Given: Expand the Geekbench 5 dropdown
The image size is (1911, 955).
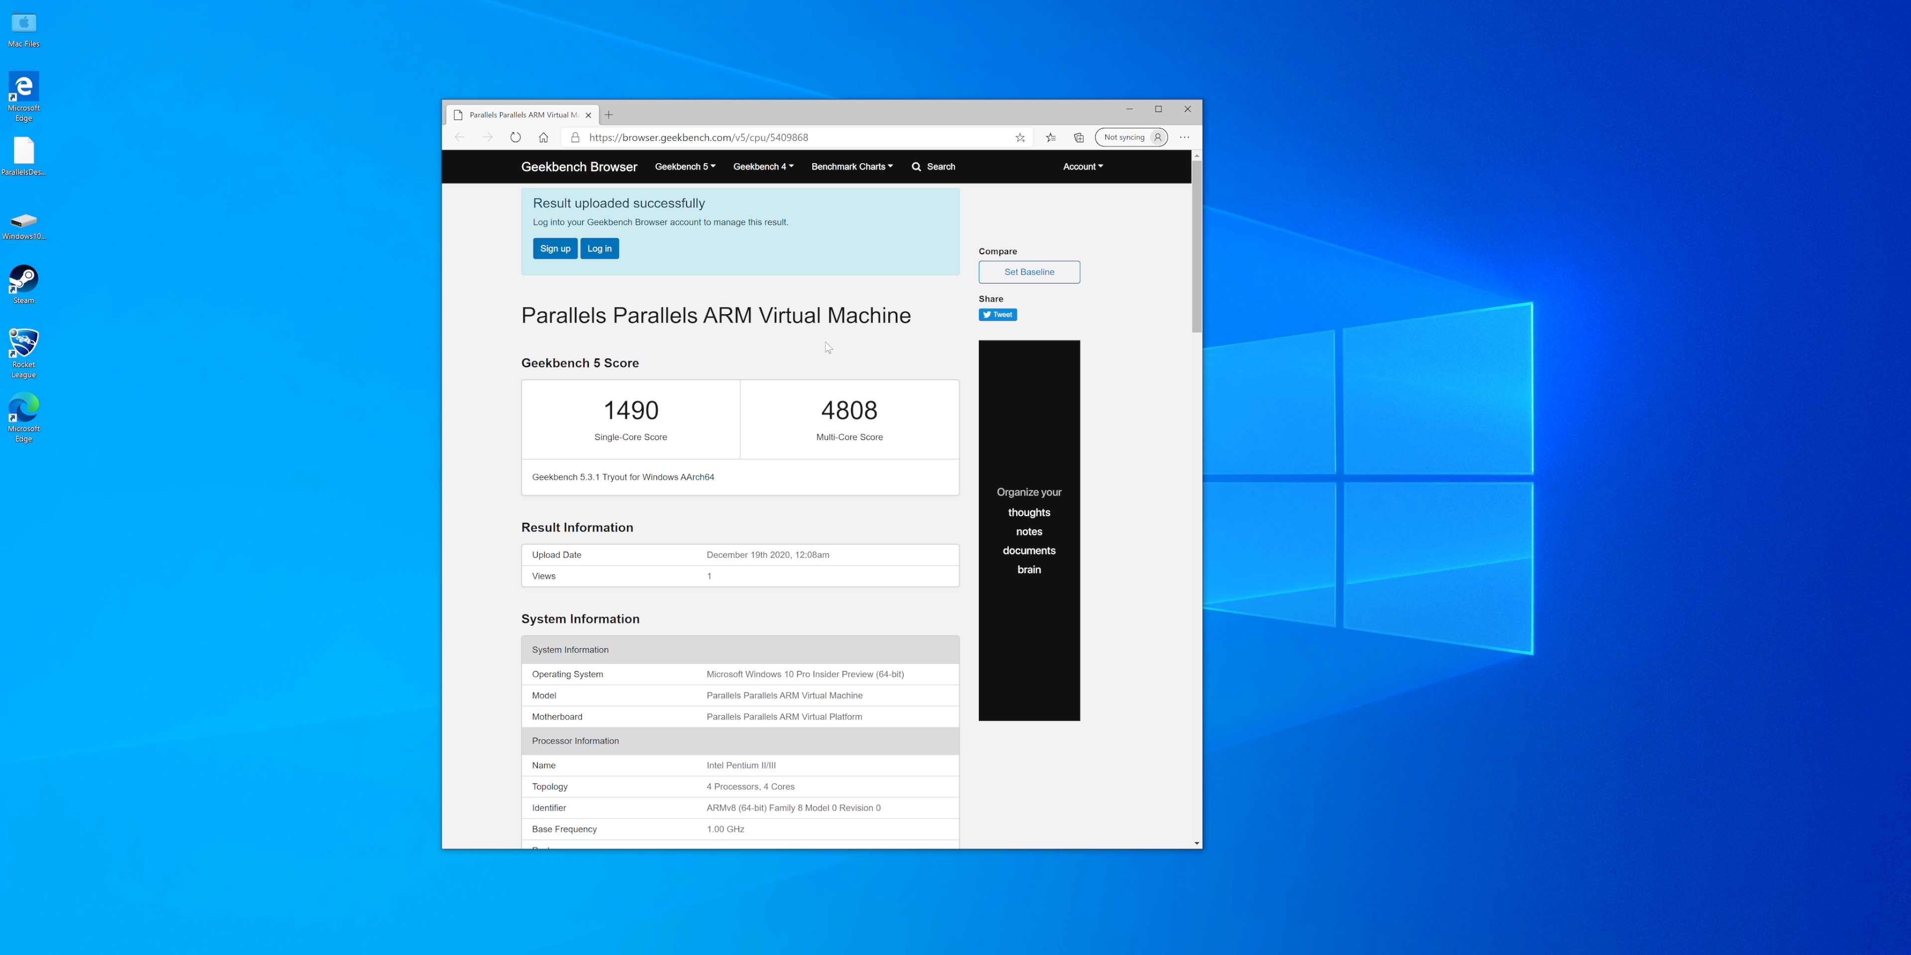Looking at the screenshot, I should click(x=685, y=167).
